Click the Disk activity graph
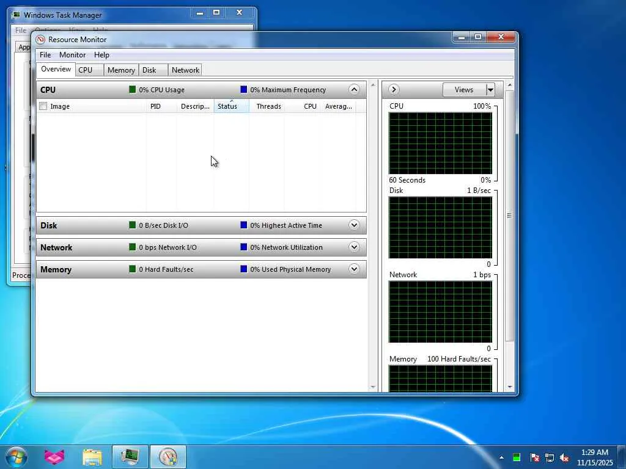This screenshot has height=469, width=626. [x=440, y=227]
